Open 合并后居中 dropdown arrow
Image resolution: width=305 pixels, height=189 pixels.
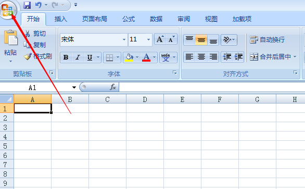pos(295,56)
